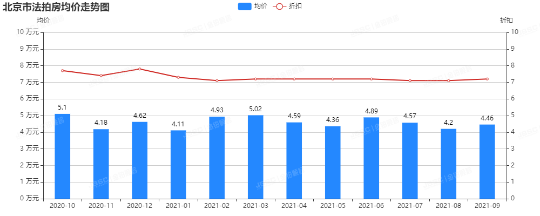Click the x-axis label 2021-05
This screenshot has height=216, width=540.
pyautogui.click(x=333, y=206)
